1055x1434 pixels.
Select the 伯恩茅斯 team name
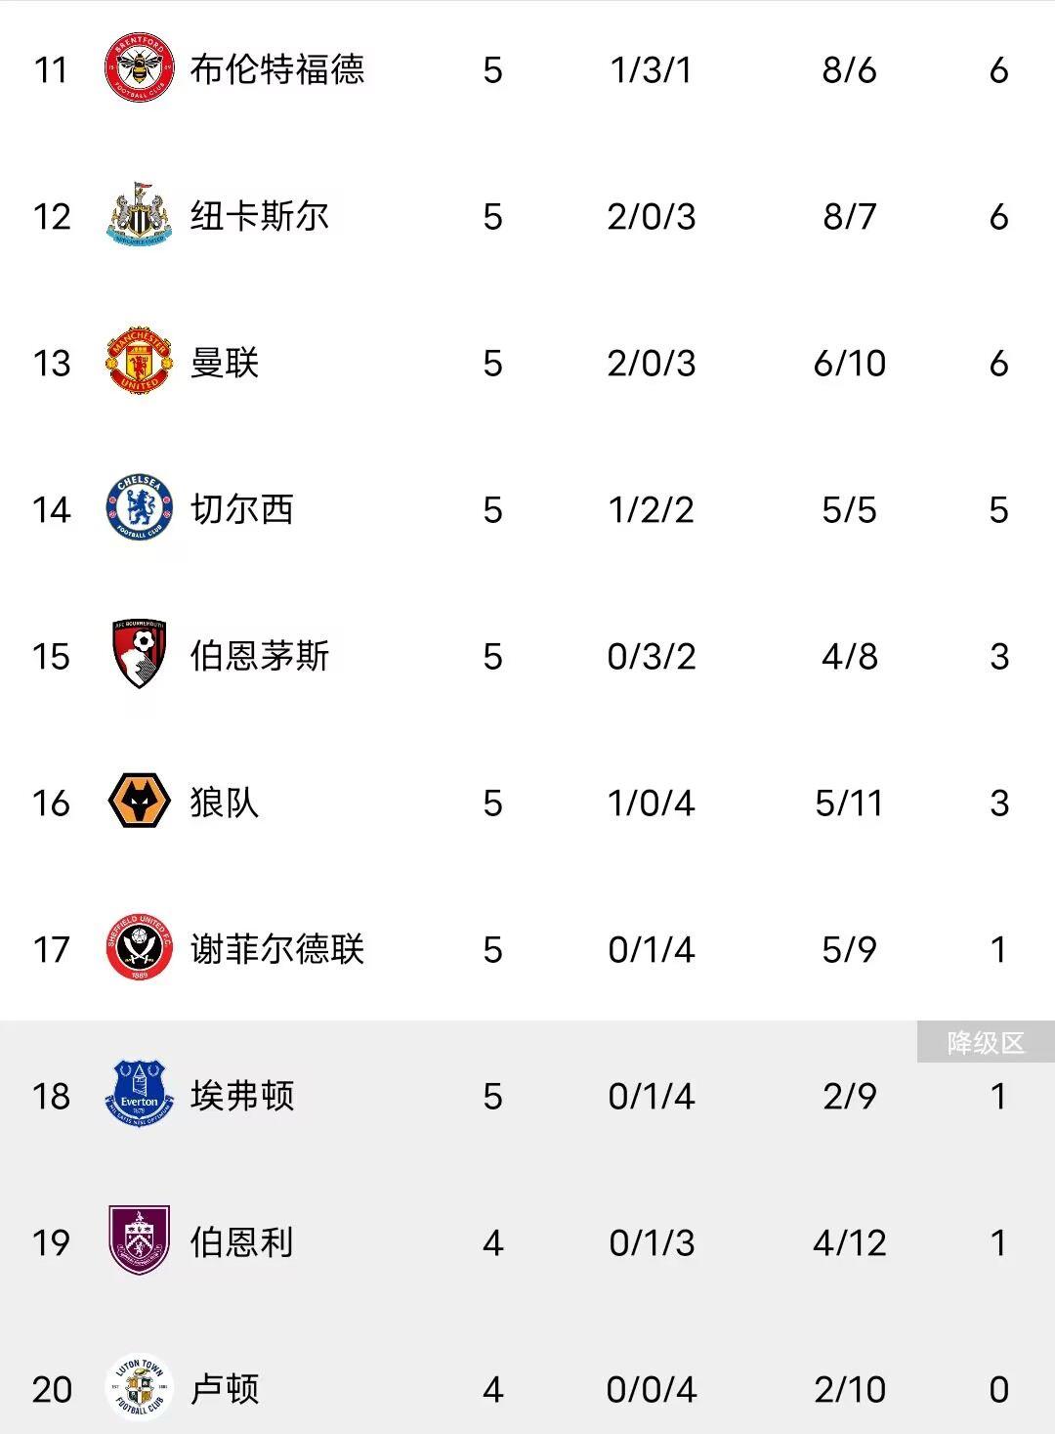(260, 656)
